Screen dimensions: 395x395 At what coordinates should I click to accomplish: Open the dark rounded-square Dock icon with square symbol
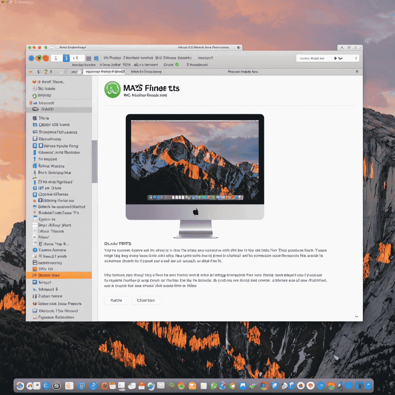[x=56, y=386]
